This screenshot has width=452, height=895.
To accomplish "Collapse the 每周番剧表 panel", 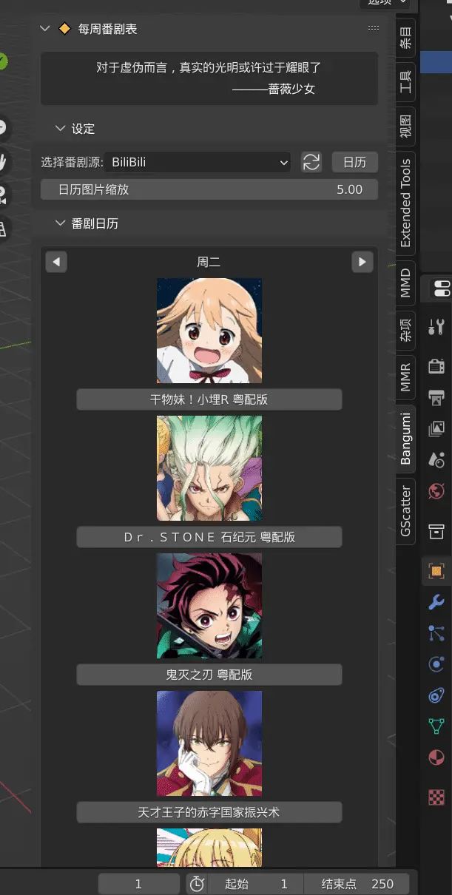I will pos(44,29).
